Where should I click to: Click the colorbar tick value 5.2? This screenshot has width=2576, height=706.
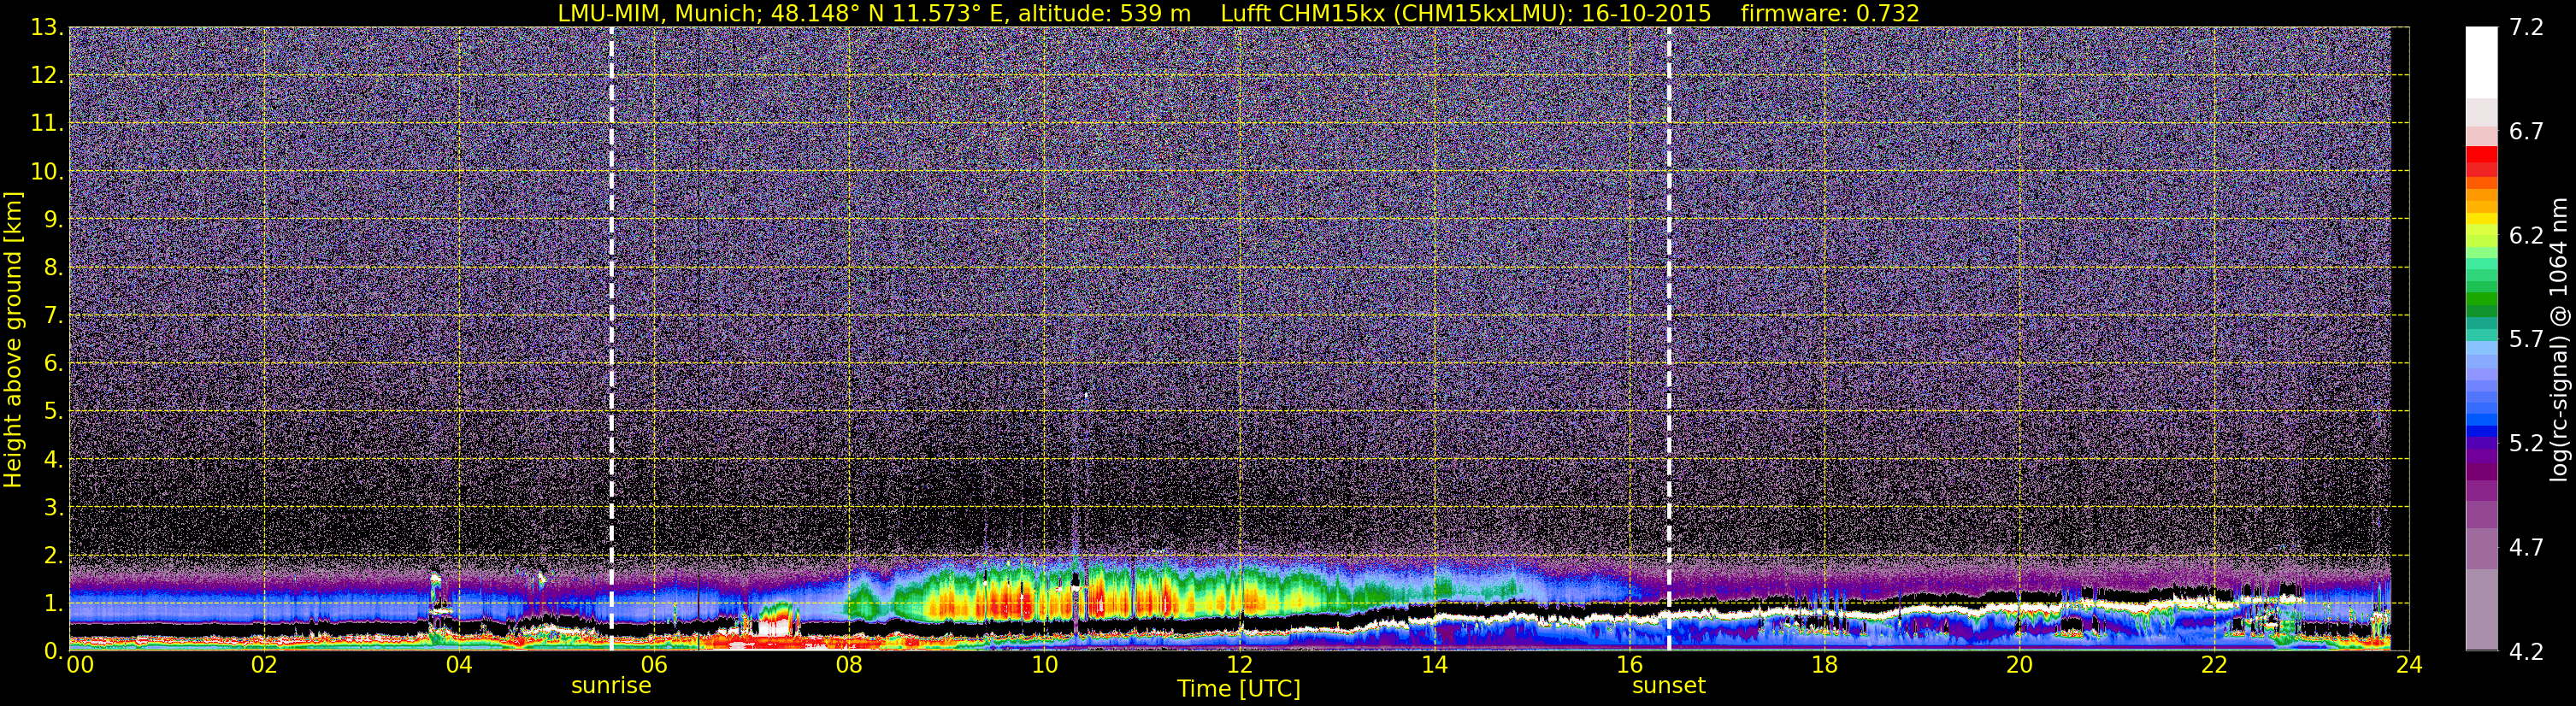(x=2526, y=444)
